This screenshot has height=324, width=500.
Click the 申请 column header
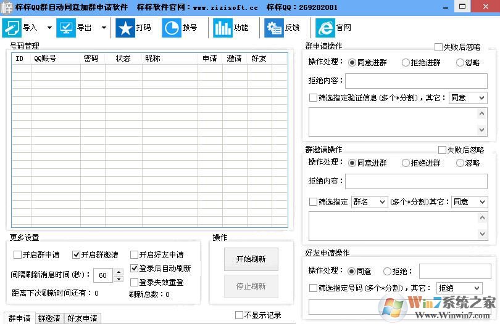(x=210, y=59)
